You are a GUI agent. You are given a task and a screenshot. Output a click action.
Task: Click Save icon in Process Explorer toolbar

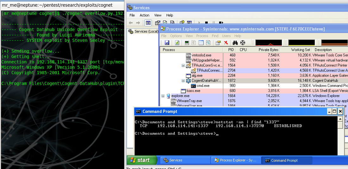(167, 43)
